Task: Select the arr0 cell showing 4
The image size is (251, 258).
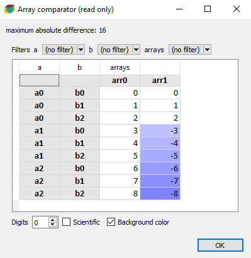Action: click(x=120, y=143)
